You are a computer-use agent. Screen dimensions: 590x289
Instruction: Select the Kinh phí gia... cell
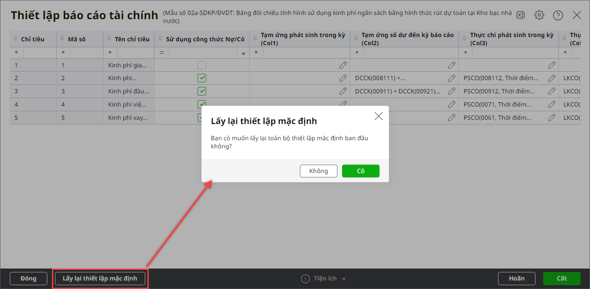[x=129, y=65]
